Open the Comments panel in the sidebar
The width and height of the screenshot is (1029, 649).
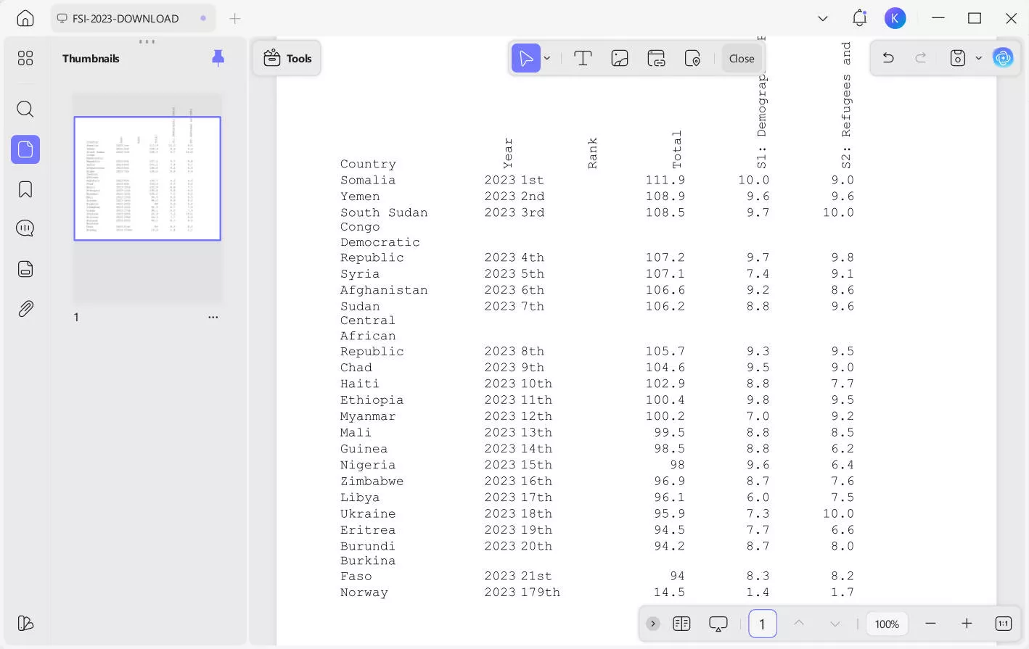pyautogui.click(x=25, y=228)
